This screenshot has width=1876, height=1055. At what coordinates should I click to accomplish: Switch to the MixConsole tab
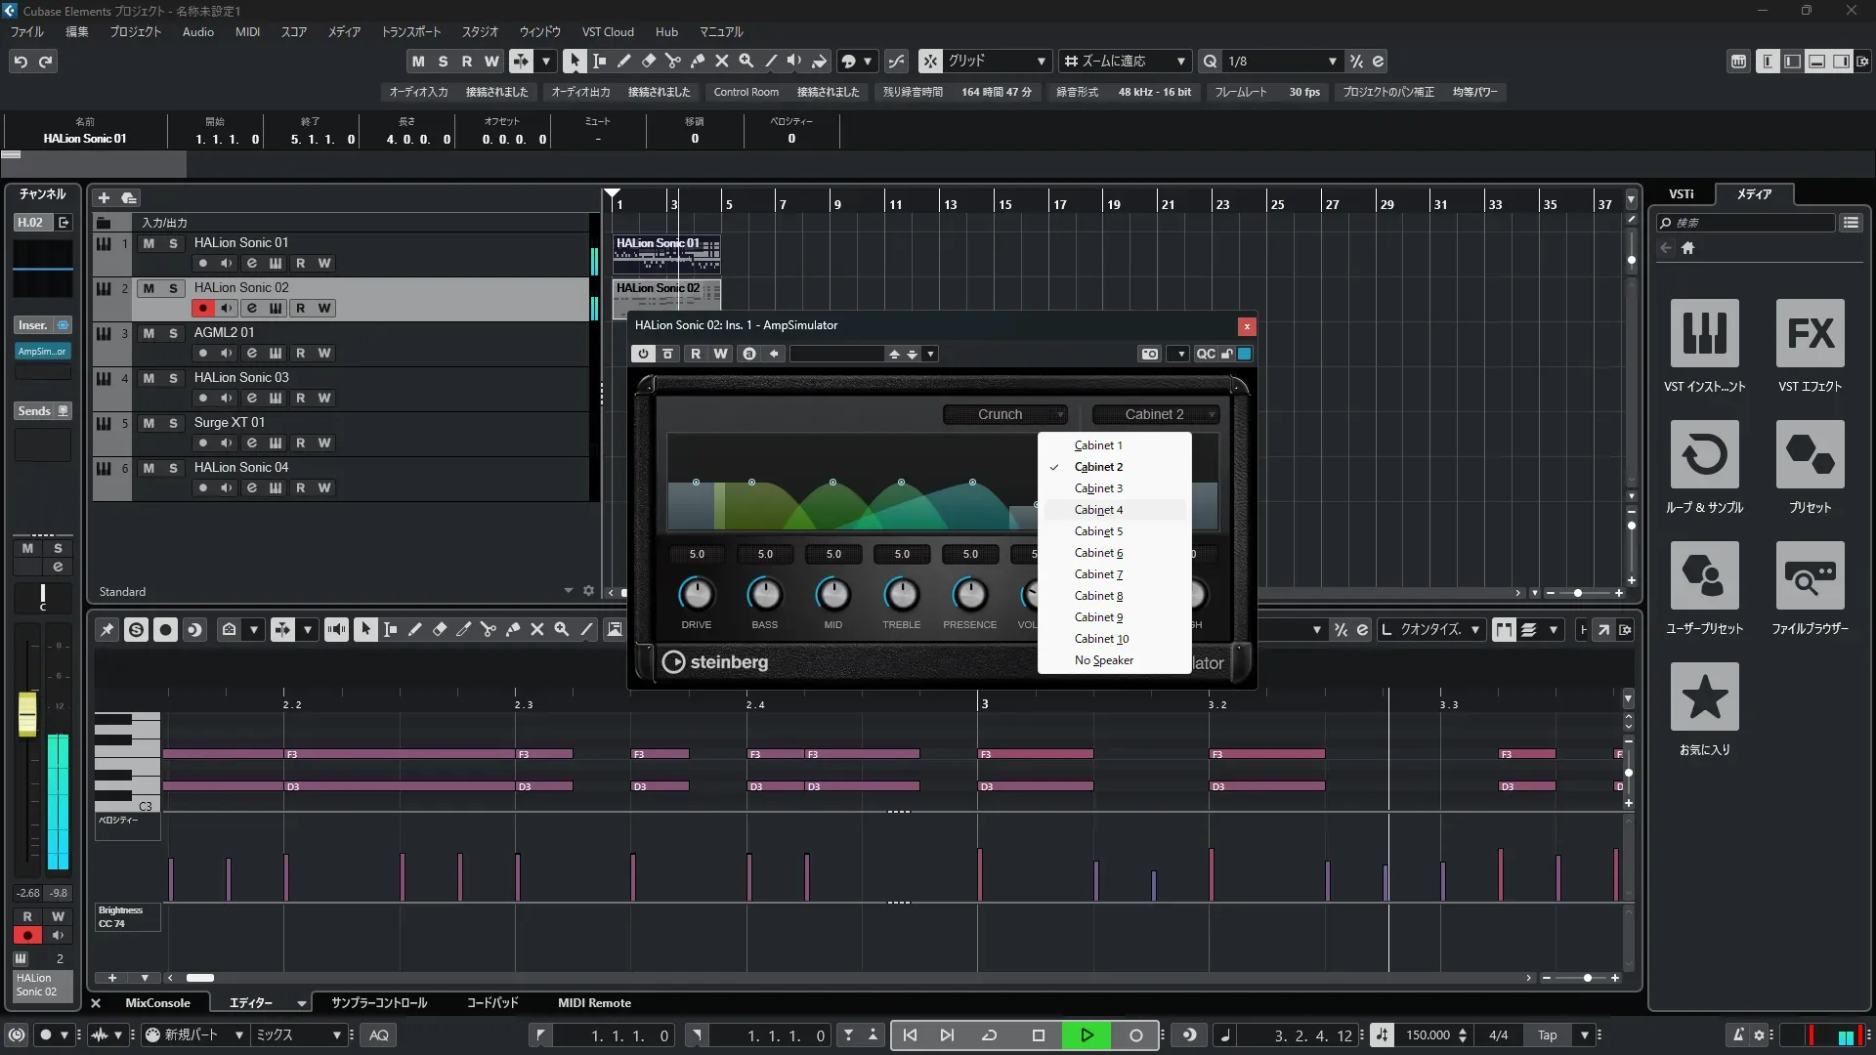click(157, 1003)
